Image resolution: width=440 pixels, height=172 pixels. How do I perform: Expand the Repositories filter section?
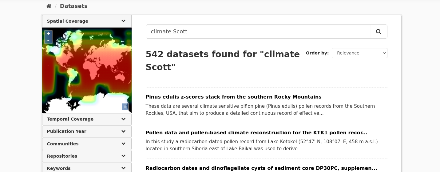tap(123, 156)
